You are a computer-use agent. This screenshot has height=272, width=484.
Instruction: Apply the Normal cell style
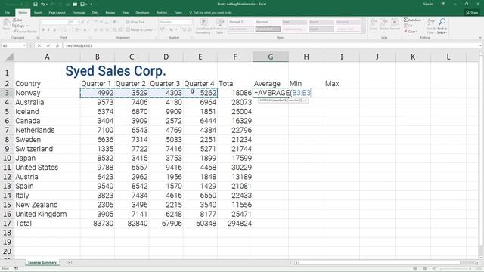pos(268,22)
